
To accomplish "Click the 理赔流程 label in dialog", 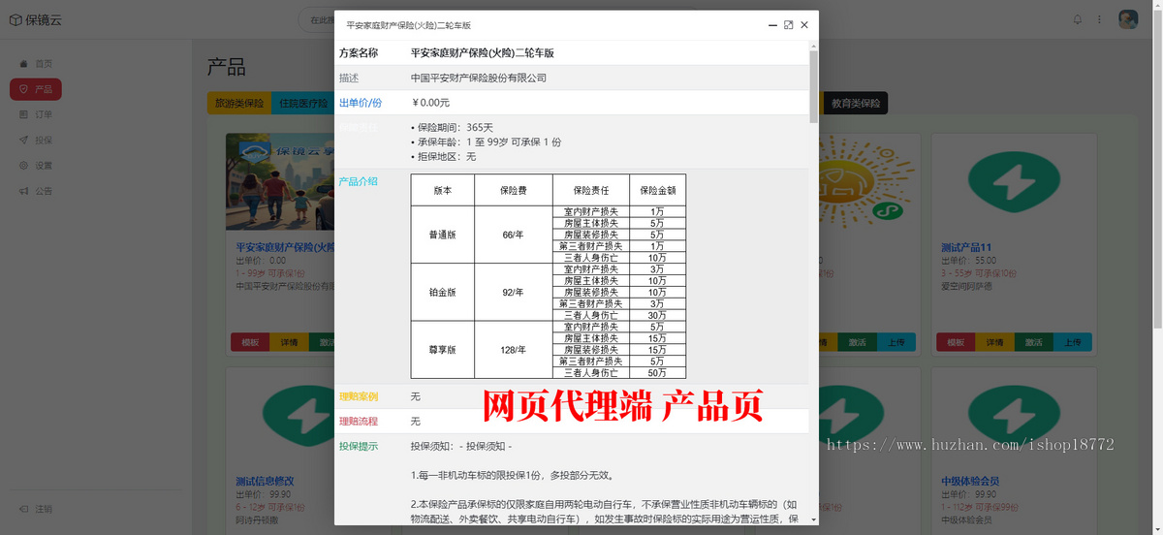I will (x=359, y=422).
